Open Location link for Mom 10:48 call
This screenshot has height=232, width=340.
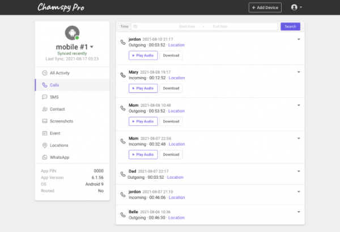(176, 111)
